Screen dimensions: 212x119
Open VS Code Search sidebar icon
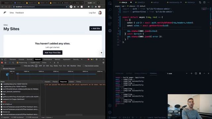tap(110, 10)
